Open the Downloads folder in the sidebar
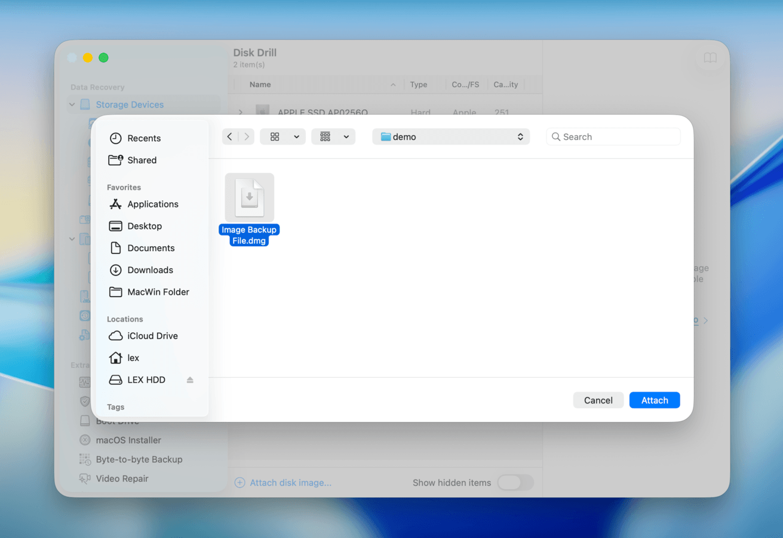 148,270
